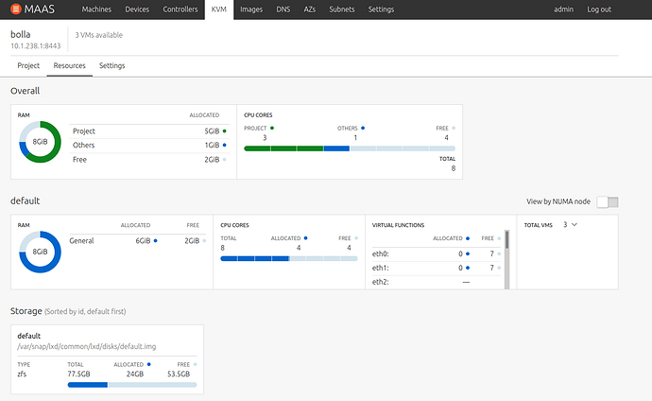Screen dimensions: 652x401
Task: Click the blue dot beside Others 1GiB
Action: tap(225, 146)
